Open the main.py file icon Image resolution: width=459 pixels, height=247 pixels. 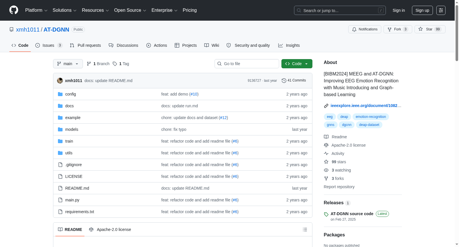[60, 200]
